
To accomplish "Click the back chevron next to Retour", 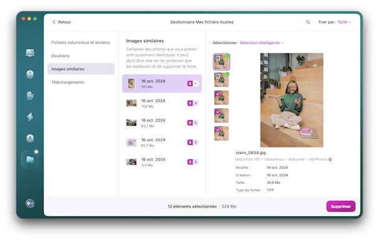I will pos(54,22).
